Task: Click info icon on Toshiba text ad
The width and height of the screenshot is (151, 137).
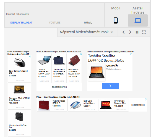Action: (x=131, y=54)
